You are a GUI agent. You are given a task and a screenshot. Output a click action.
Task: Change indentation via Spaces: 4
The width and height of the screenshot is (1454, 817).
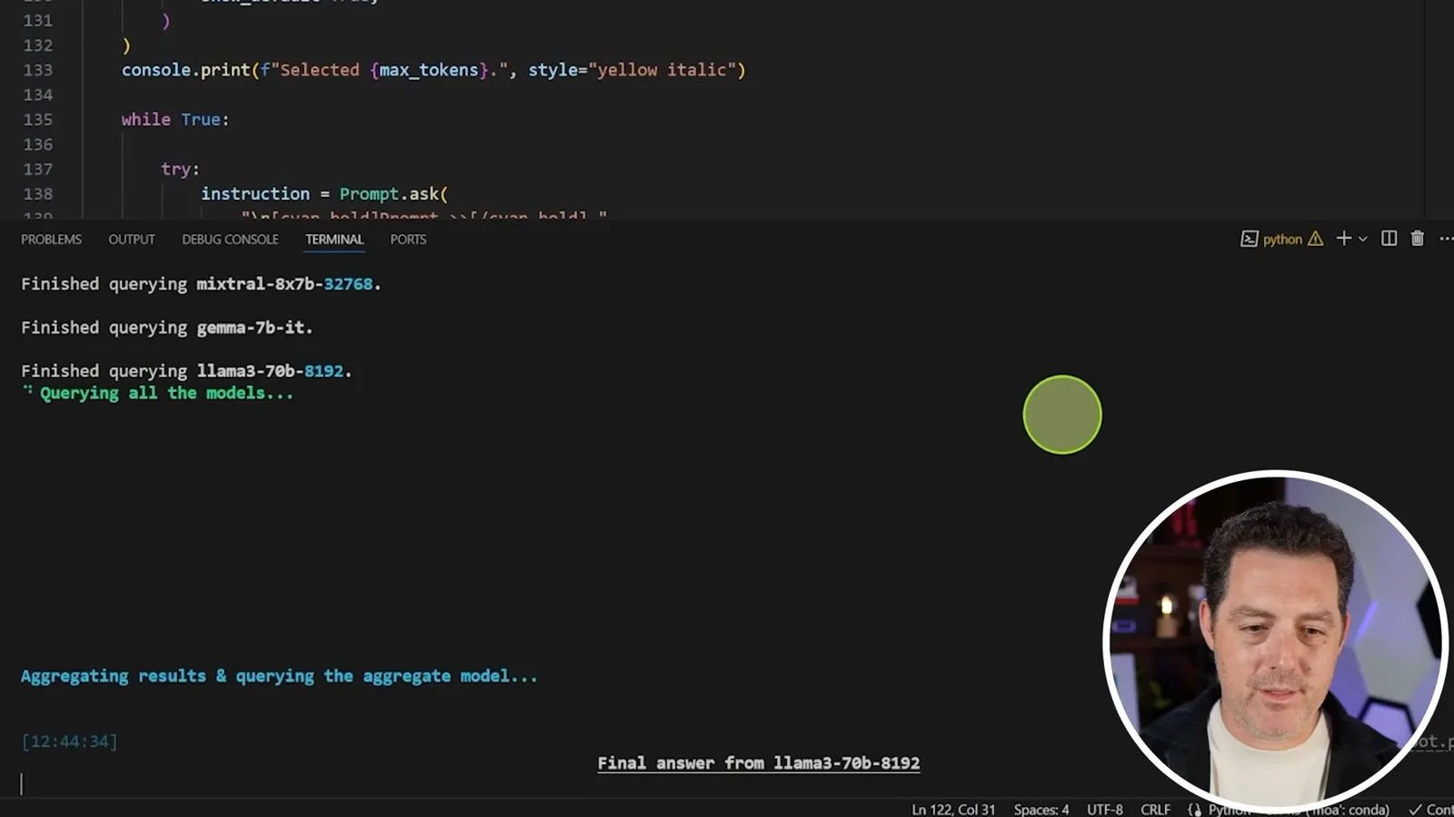(1041, 809)
